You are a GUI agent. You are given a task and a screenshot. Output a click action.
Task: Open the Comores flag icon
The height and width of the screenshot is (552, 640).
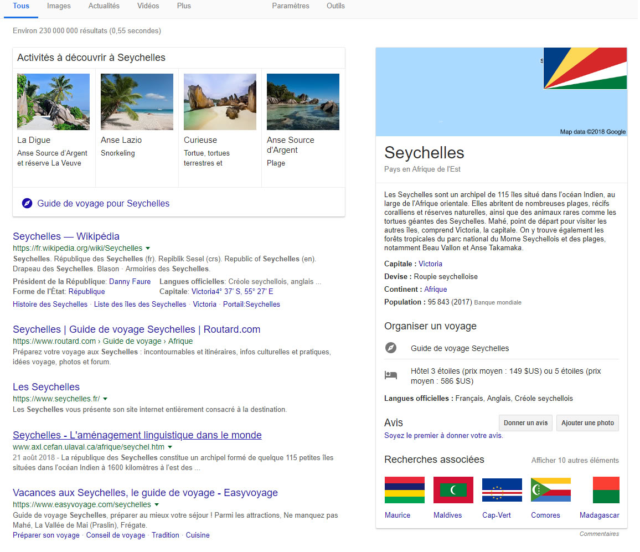click(x=551, y=490)
